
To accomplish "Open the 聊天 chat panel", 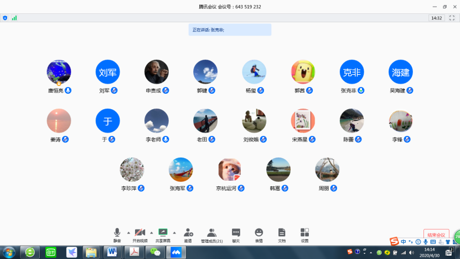I will click(236, 232).
